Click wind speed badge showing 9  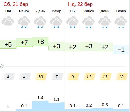click(x=73, y=77)
